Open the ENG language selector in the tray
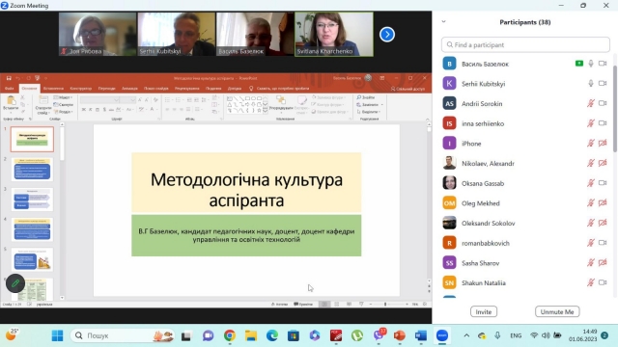This screenshot has height=347, width=618. [516, 335]
